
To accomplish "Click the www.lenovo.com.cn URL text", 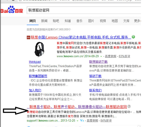I will tap(70, 56).
